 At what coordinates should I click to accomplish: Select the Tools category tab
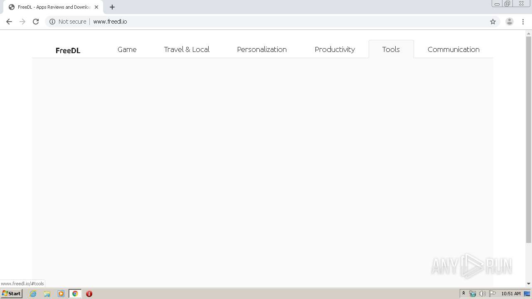coord(391,49)
